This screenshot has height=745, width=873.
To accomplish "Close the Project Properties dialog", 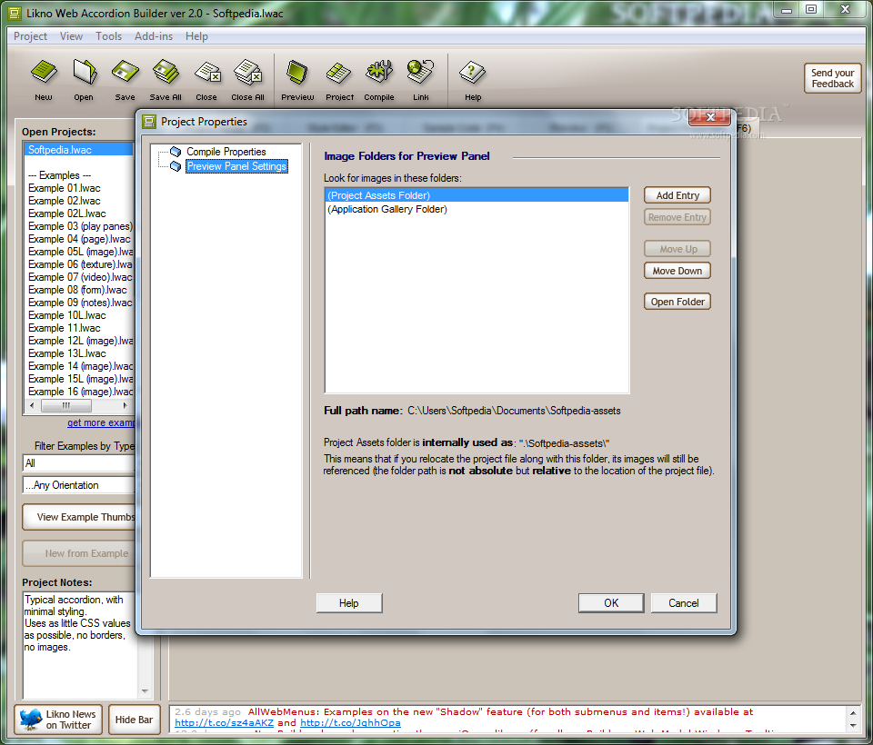I will [710, 117].
